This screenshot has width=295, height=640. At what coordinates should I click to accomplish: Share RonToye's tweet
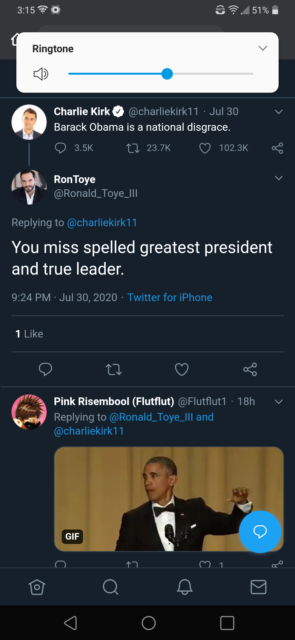[x=250, y=370]
